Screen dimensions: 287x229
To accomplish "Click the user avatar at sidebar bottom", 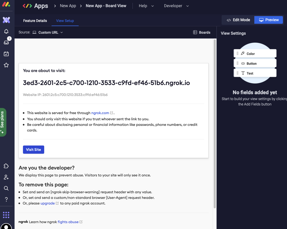I will (6, 226).
